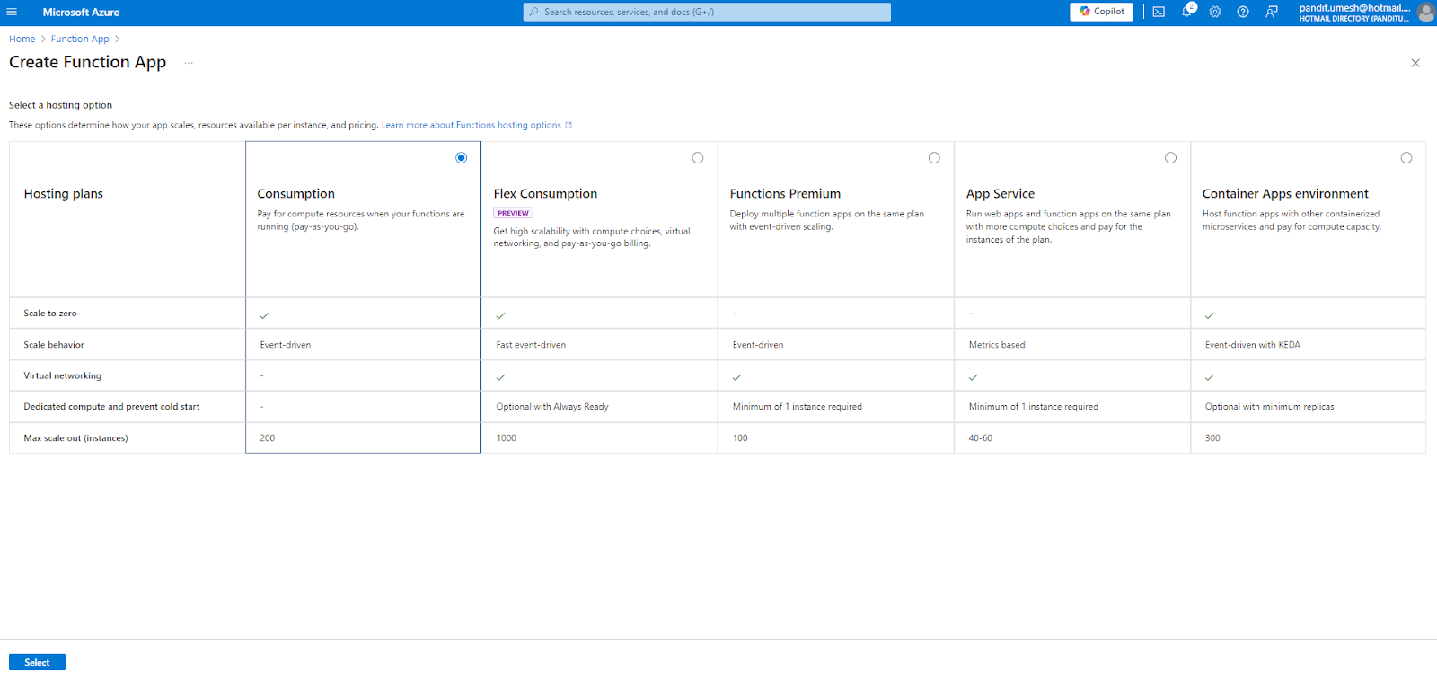Click the Flex Consumption heading

[545, 194]
